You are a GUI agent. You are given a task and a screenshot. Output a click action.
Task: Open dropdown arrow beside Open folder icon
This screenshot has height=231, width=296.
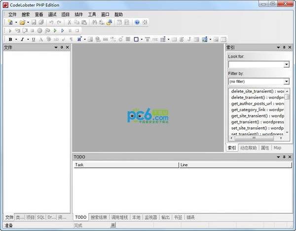click(28, 22)
